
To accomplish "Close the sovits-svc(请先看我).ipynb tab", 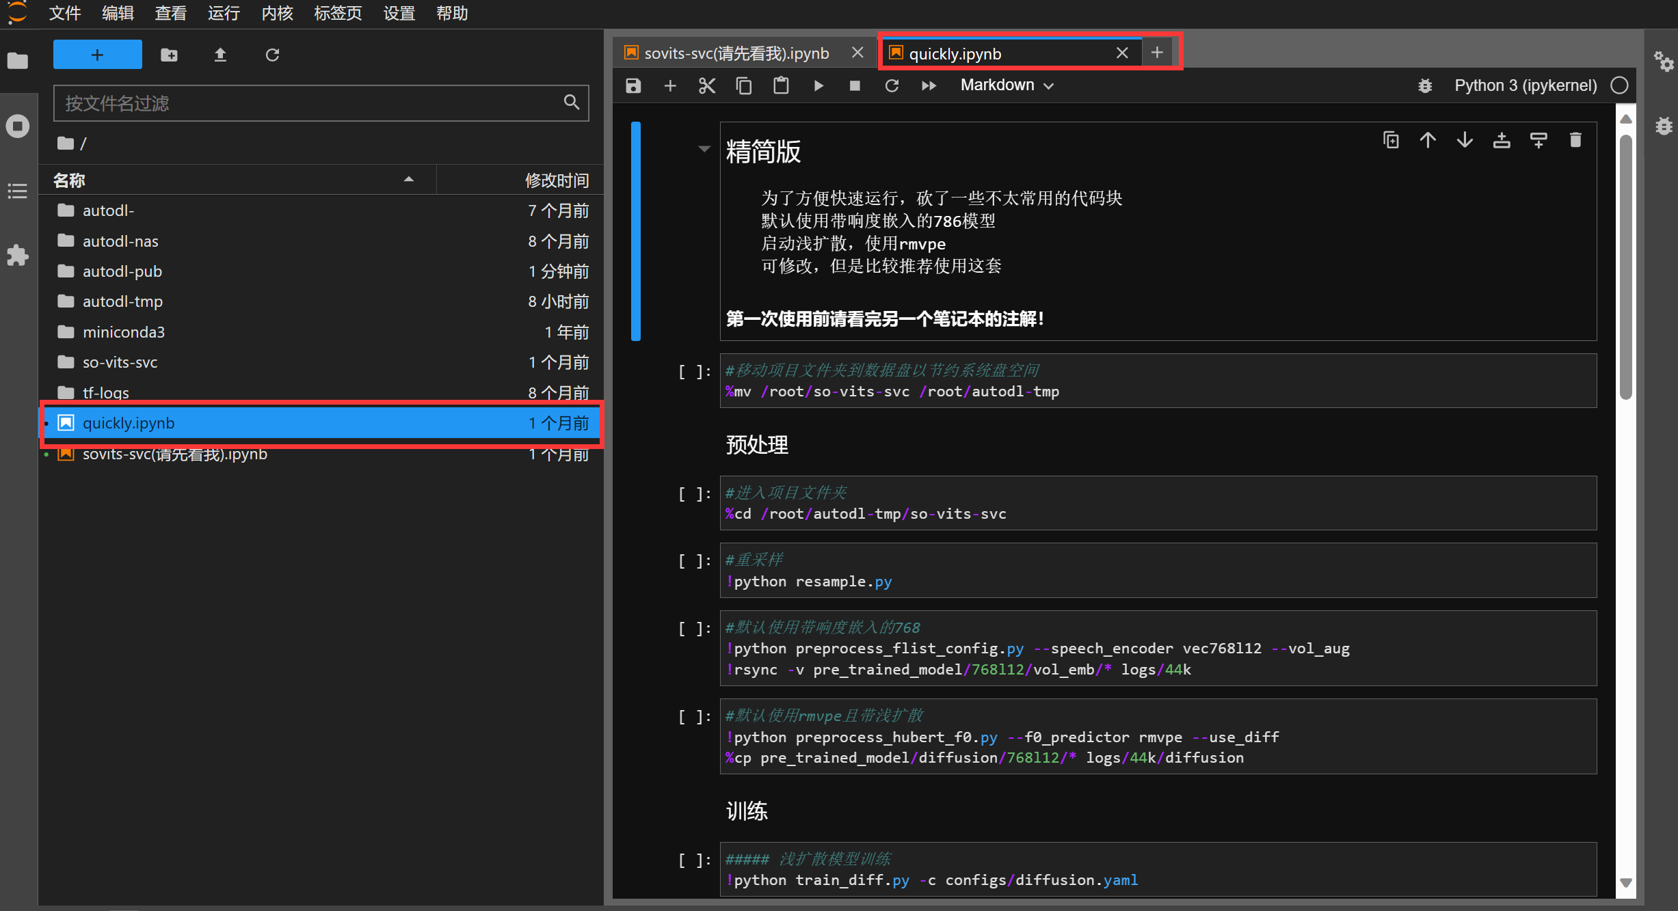I will pos(857,53).
